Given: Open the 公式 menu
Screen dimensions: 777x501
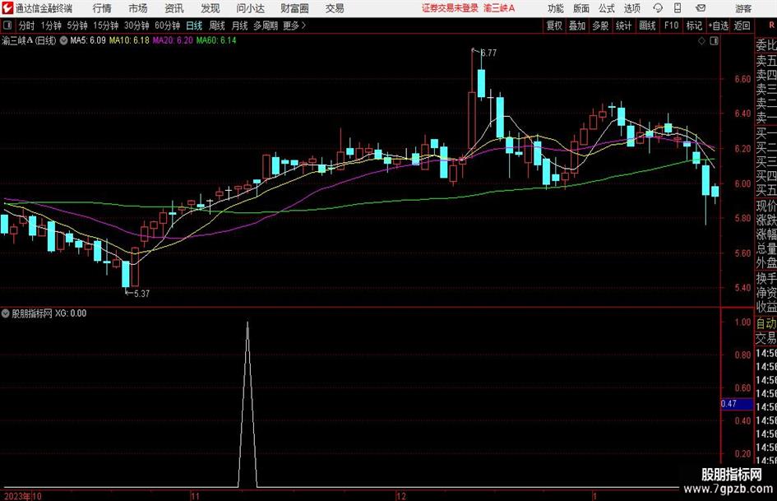Looking at the screenshot, I should coord(607,8).
